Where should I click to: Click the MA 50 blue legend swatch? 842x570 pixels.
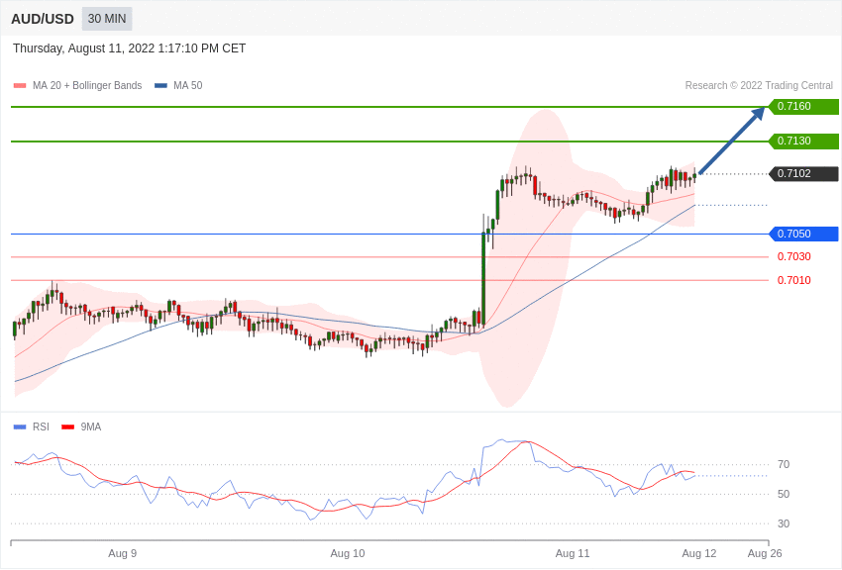[160, 86]
